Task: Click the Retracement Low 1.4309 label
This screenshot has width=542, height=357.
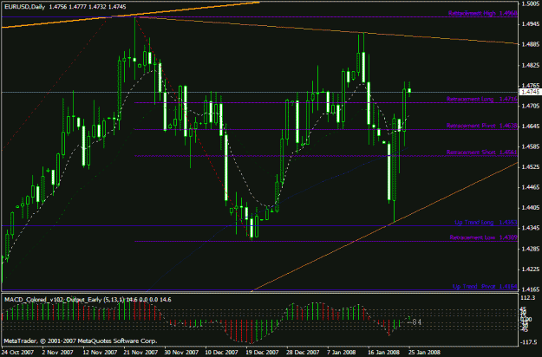Action: 484,237
